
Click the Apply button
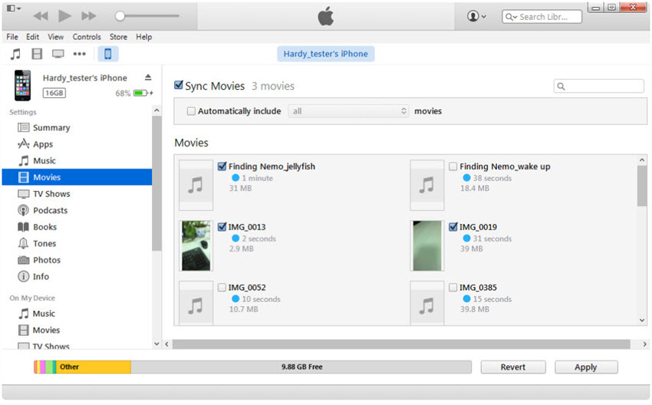(x=586, y=367)
